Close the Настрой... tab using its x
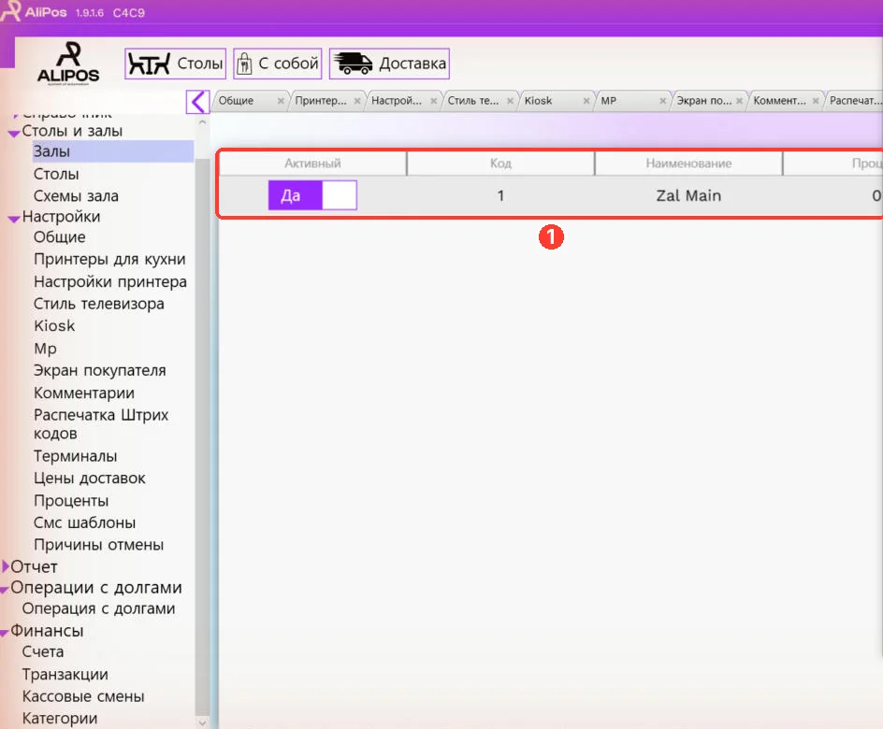This screenshot has width=883, height=729. click(434, 101)
